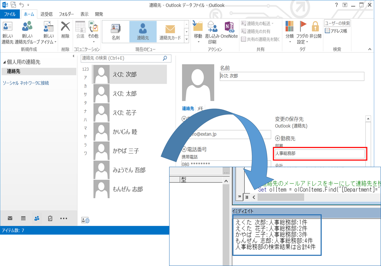The height and width of the screenshot is (266, 381).
Task: Open the quick access toolbar dropdown
Action: click(x=28, y=5)
